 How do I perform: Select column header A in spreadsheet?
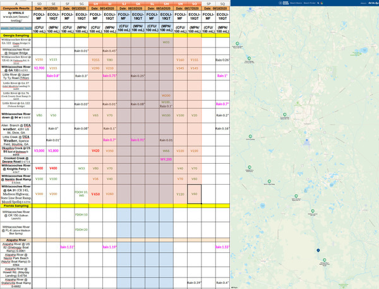click(x=16, y=4)
